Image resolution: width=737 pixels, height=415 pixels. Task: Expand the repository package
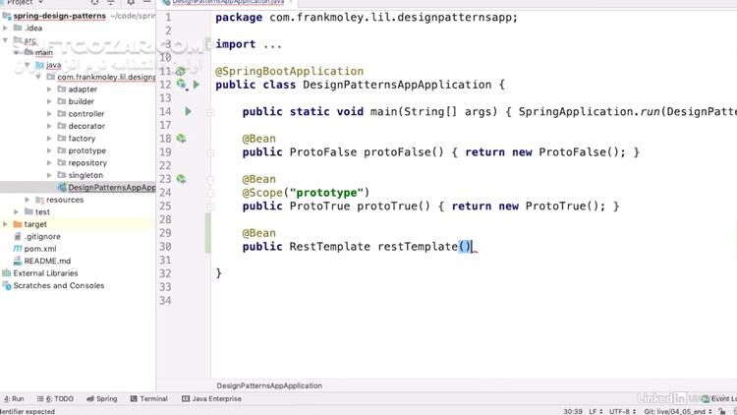point(49,162)
